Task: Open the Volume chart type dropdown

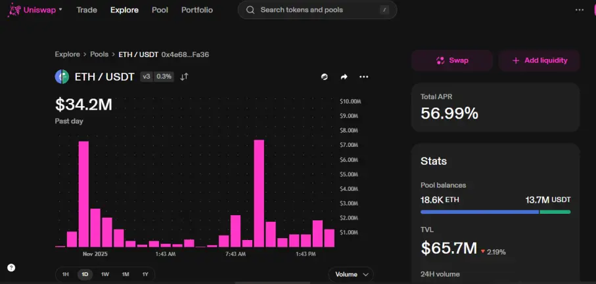Action: click(351, 274)
